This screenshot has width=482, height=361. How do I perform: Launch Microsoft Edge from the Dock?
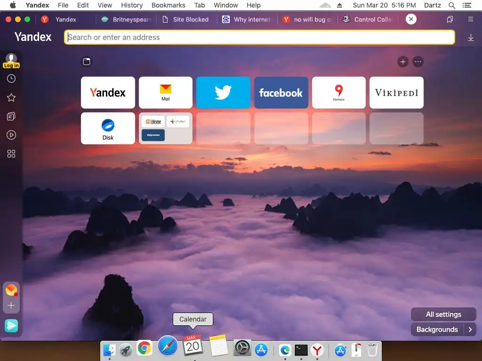(x=285, y=350)
